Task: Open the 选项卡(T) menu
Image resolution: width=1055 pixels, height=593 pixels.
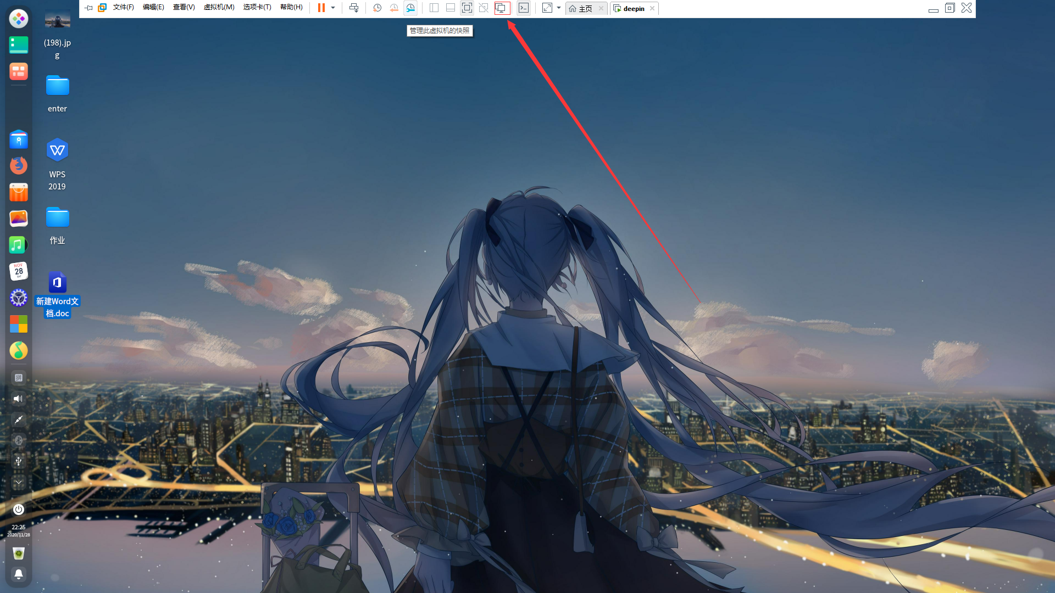Action: (257, 8)
